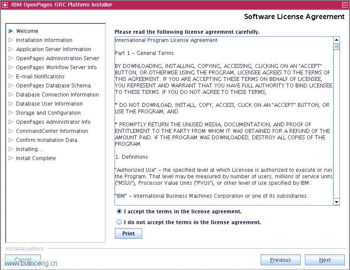350x270 pixels.
Task: Click the installer icon in title bar
Action: [5, 5]
